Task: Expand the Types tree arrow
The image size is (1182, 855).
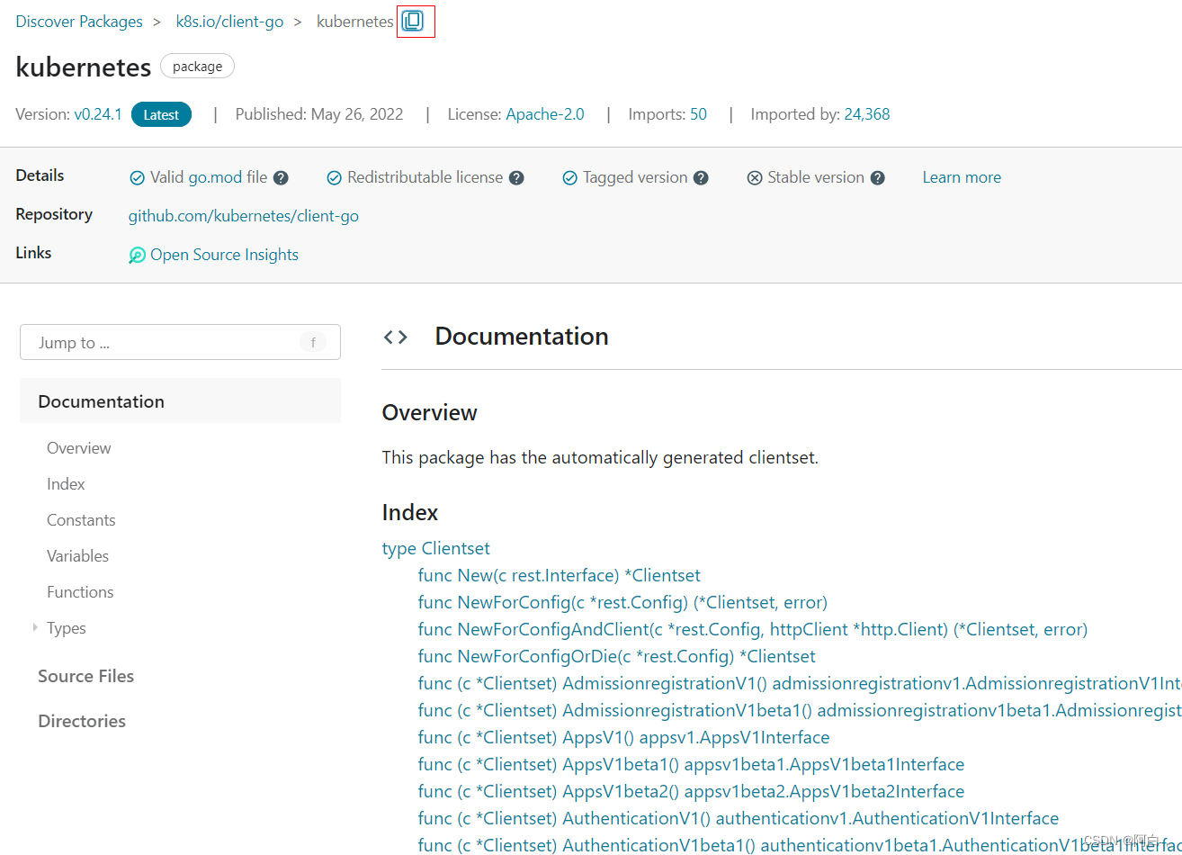Action: click(35, 627)
